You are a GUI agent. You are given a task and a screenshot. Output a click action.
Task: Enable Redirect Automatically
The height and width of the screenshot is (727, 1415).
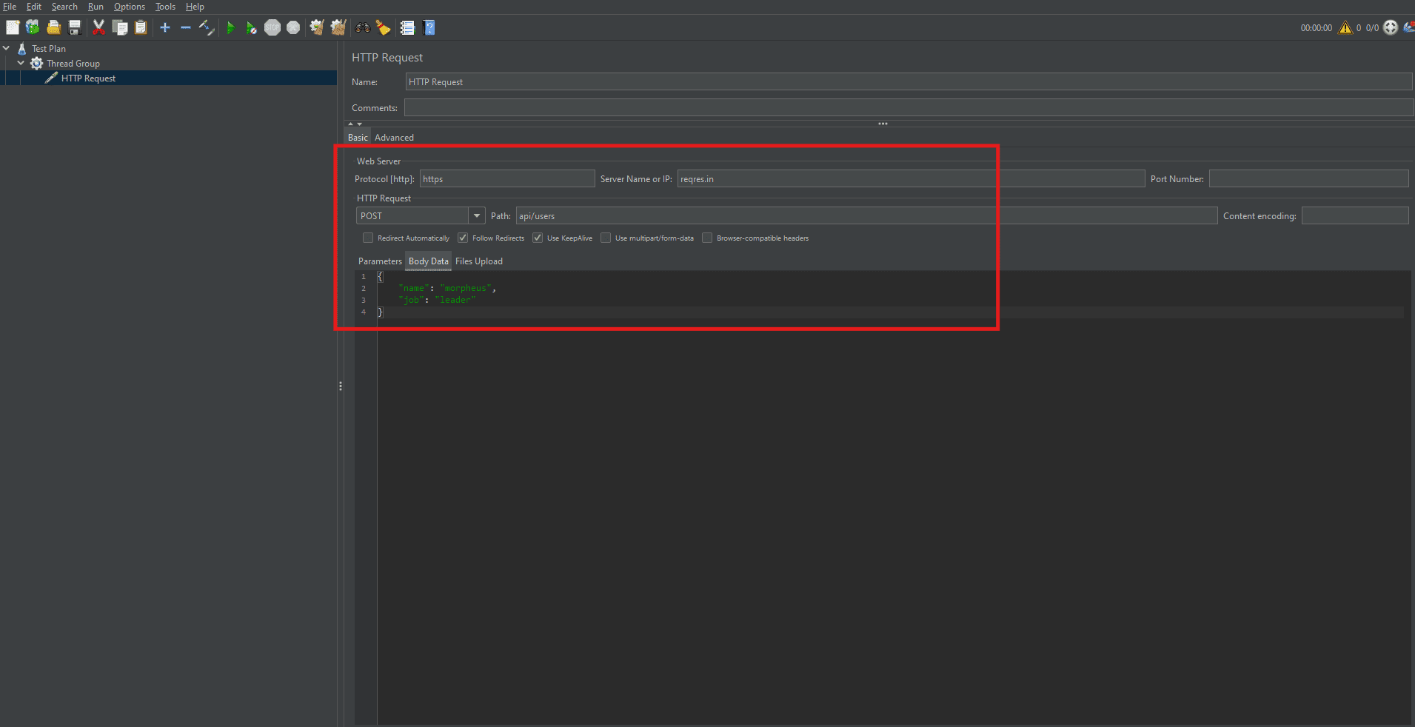[368, 238]
